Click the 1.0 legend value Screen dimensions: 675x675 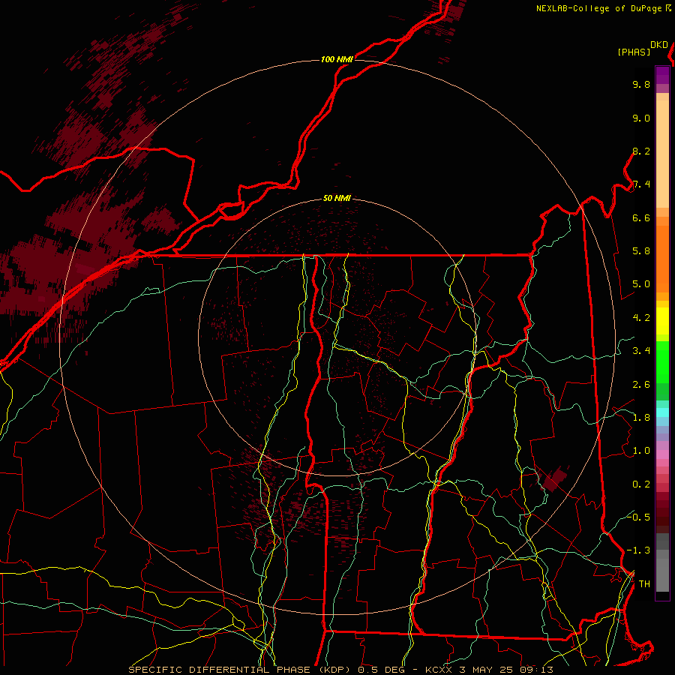click(x=641, y=451)
